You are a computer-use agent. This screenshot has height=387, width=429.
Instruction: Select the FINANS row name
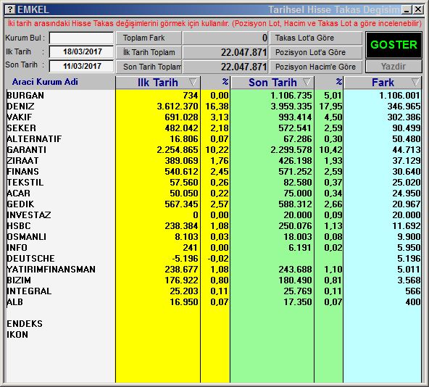[22, 172]
